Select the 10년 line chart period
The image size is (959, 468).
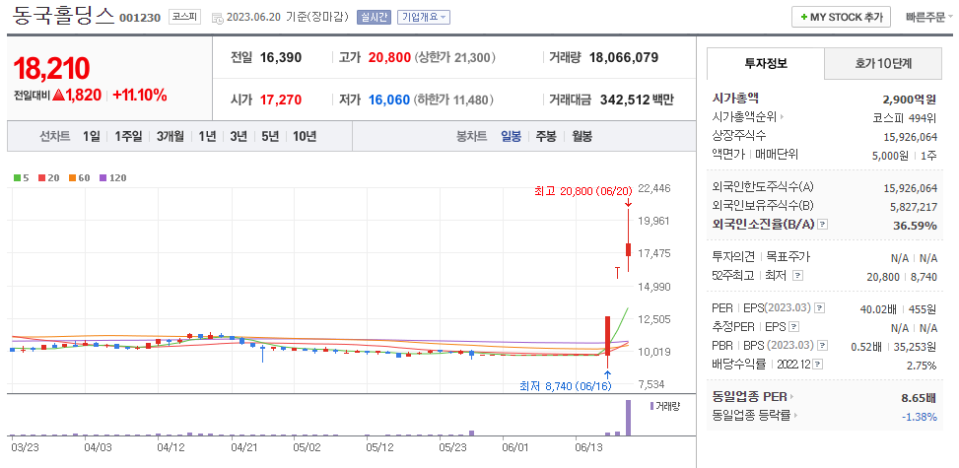305,136
